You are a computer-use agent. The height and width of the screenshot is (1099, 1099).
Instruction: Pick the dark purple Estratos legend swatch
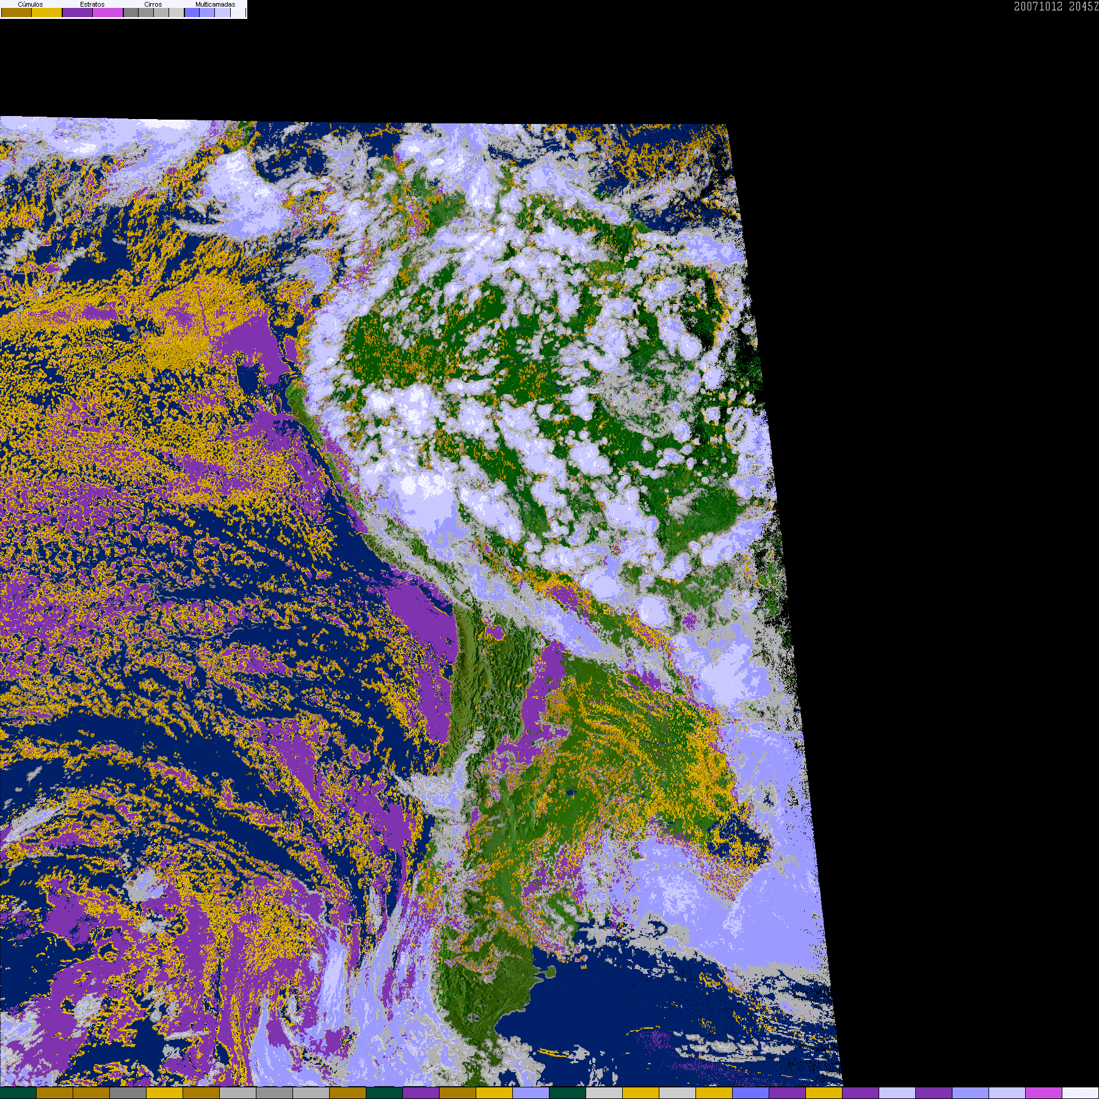point(78,12)
